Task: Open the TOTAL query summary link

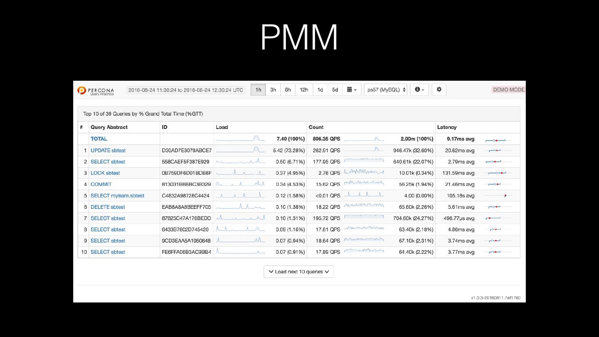Action: 99,139
